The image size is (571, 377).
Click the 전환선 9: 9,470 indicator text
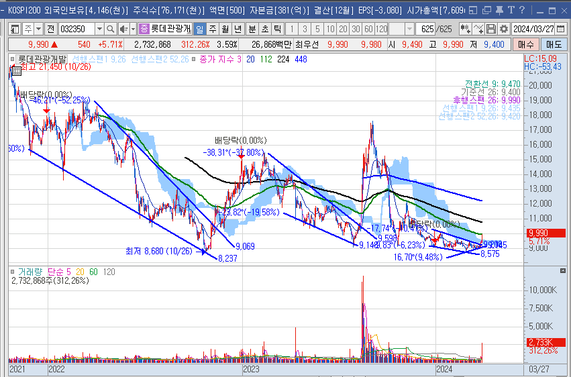(492, 84)
